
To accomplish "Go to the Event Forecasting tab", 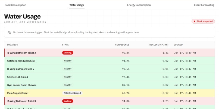I will [x=204, y=5].
